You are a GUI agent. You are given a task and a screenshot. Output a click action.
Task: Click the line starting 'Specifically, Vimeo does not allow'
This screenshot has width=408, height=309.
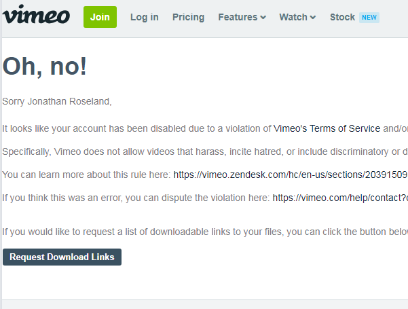click(205, 151)
